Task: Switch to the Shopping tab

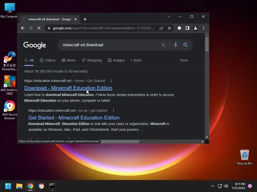Action: [x=92, y=60]
